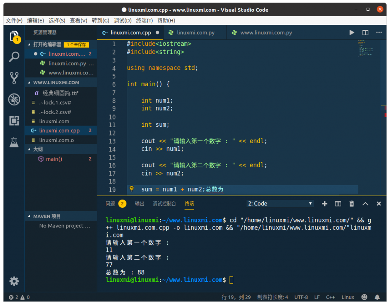
Task: Click cursor position 行 19, 列 29
Action: point(236,297)
